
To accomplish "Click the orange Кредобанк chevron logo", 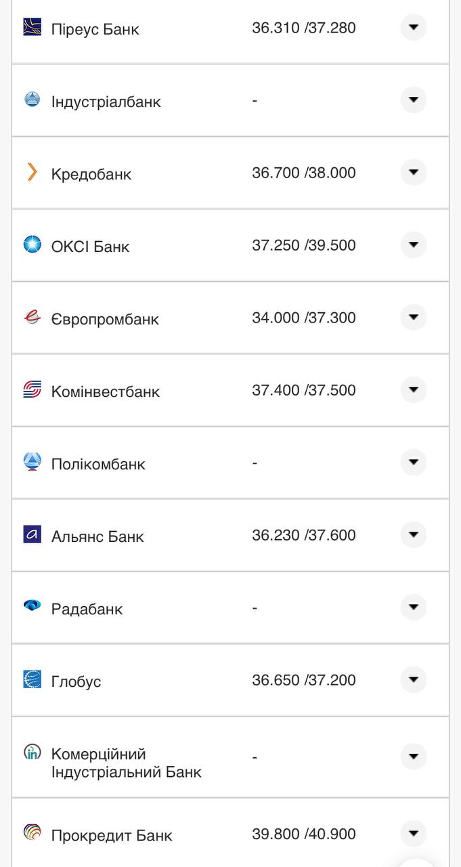I will [x=32, y=172].
